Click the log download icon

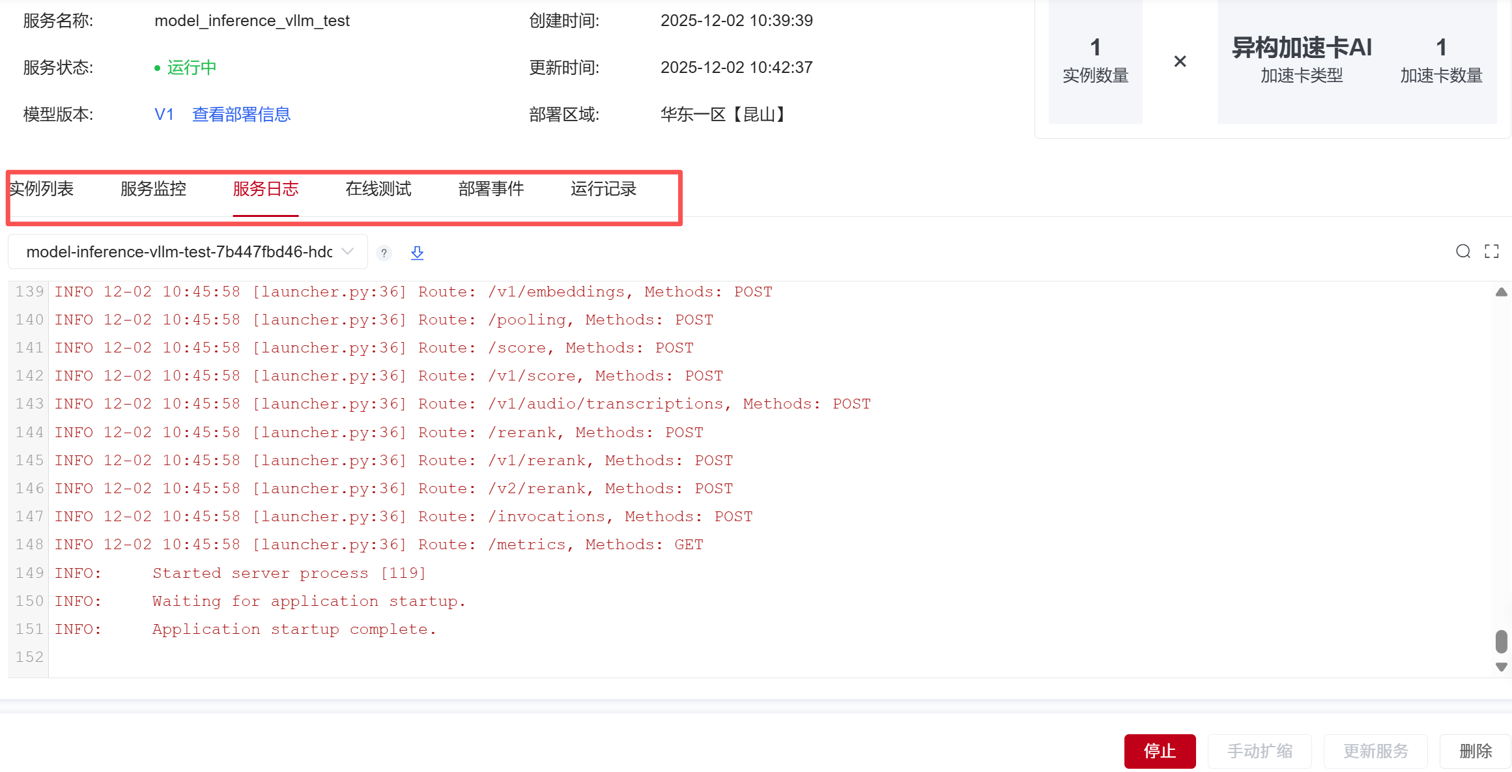pos(417,253)
